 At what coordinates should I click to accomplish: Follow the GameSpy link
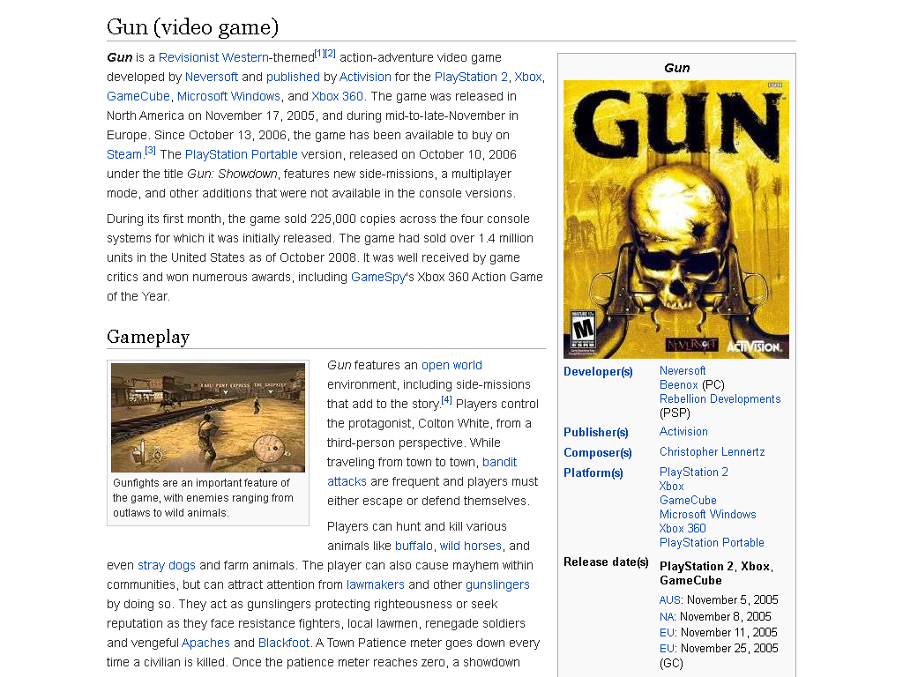[x=378, y=277]
